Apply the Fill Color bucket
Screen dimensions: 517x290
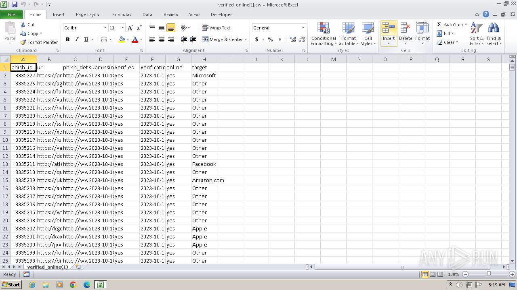[x=122, y=39]
